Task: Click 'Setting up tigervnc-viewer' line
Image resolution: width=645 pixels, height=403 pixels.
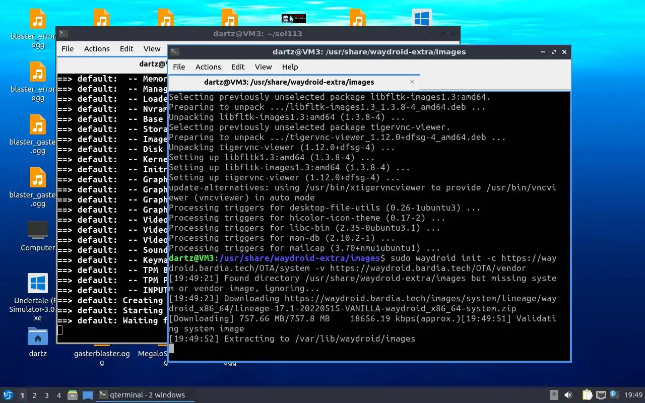Action: point(284,177)
